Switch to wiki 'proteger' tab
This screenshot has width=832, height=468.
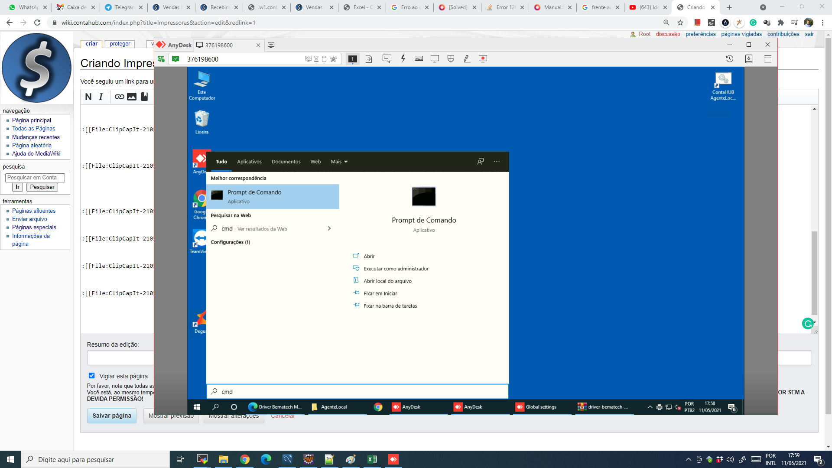tap(120, 44)
